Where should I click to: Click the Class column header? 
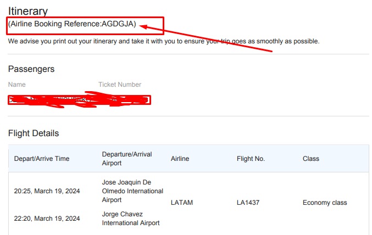[311, 159]
